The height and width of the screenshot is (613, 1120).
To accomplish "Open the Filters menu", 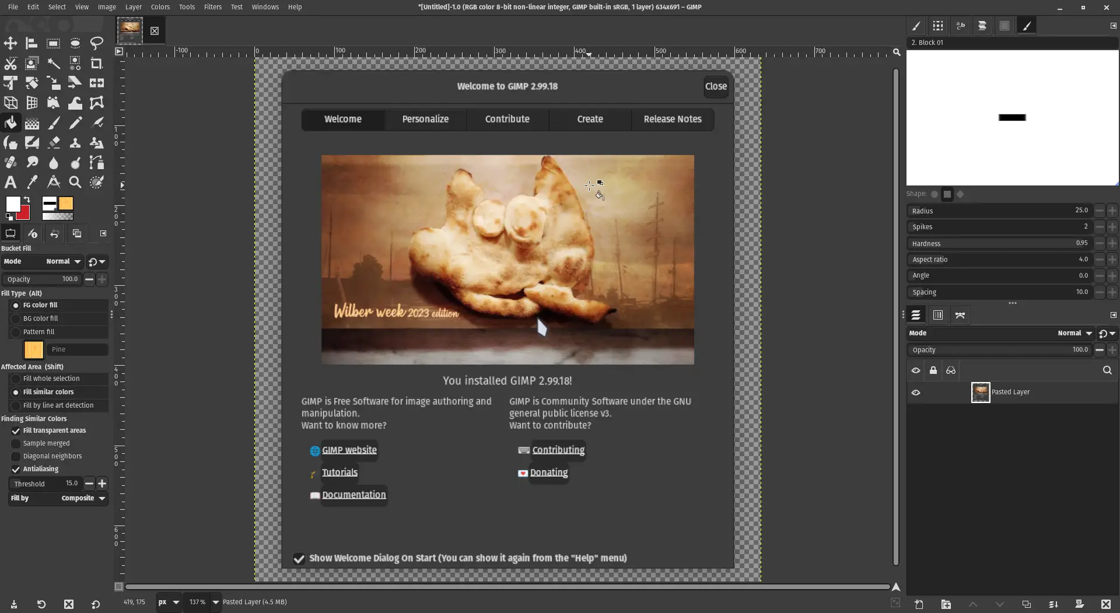I will [x=213, y=7].
